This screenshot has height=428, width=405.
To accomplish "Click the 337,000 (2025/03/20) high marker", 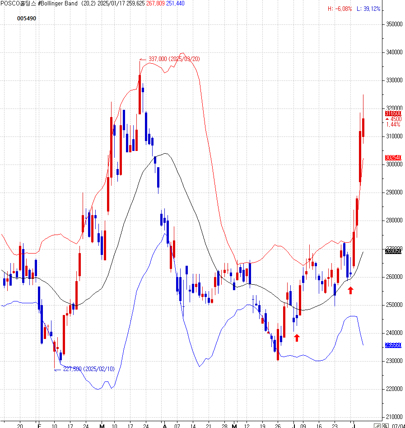I will tap(174, 59).
